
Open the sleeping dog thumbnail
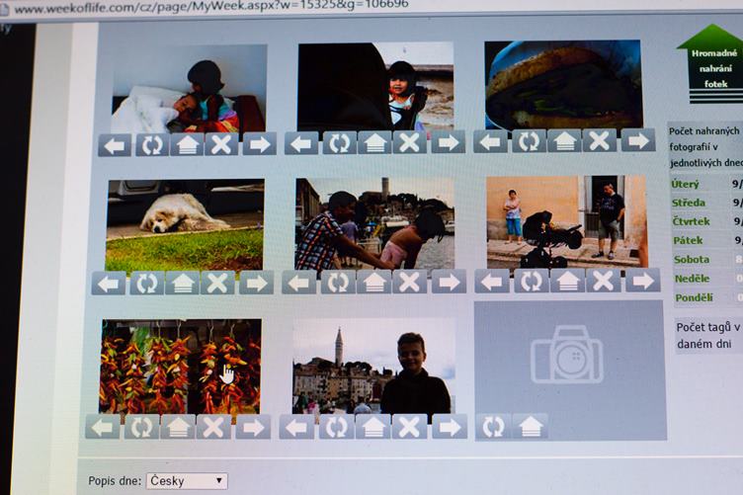[185, 224]
